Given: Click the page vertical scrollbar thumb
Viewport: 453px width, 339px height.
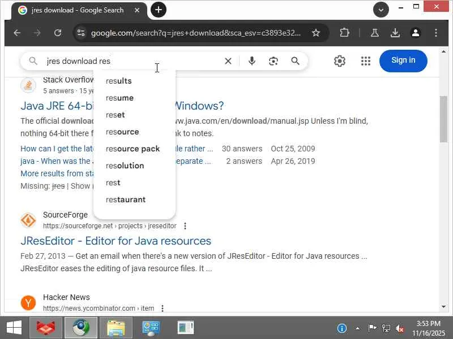Looking at the screenshot, I should pyautogui.click(x=443, y=119).
